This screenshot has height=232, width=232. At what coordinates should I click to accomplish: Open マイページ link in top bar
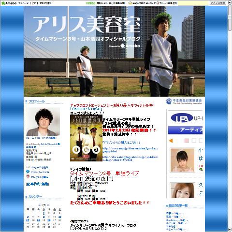pyautogui.click(x=24, y=3)
